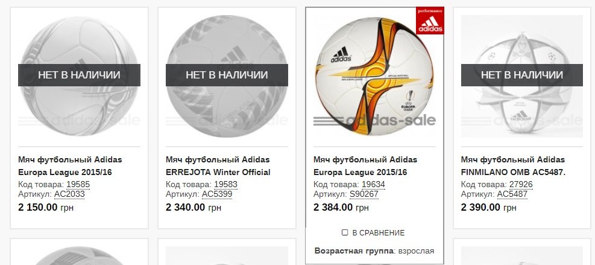The height and width of the screenshot is (265, 595).
Task: Click article number AC5487
Action: pos(512,194)
